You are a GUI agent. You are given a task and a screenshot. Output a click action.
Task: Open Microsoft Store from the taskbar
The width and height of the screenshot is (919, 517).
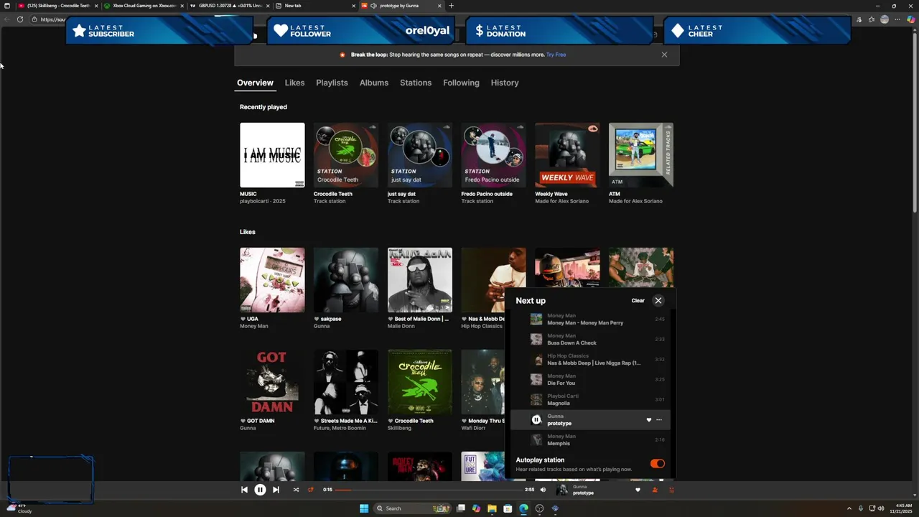pyautogui.click(x=508, y=508)
